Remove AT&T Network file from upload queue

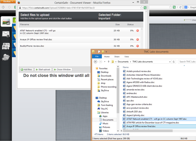pos(138,31)
